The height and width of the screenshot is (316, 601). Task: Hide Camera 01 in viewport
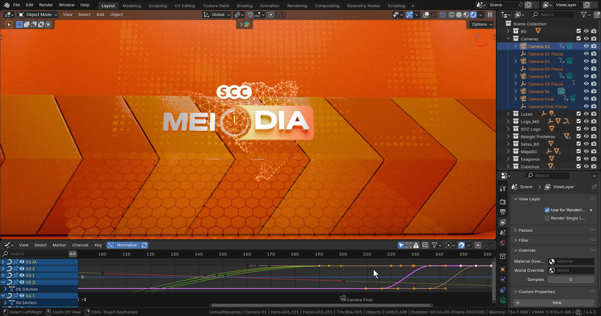pyautogui.click(x=586, y=46)
